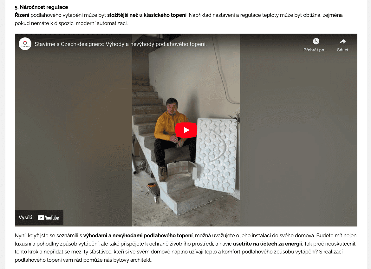Viewport: 371px width, 269px height.
Task: Play the video with the red YouTube button
Action: pyautogui.click(x=186, y=130)
